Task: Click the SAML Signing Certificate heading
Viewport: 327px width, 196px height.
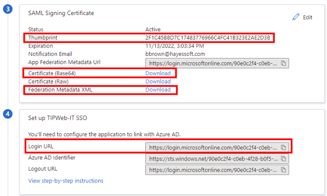Action: pyautogui.click(x=61, y=13)
